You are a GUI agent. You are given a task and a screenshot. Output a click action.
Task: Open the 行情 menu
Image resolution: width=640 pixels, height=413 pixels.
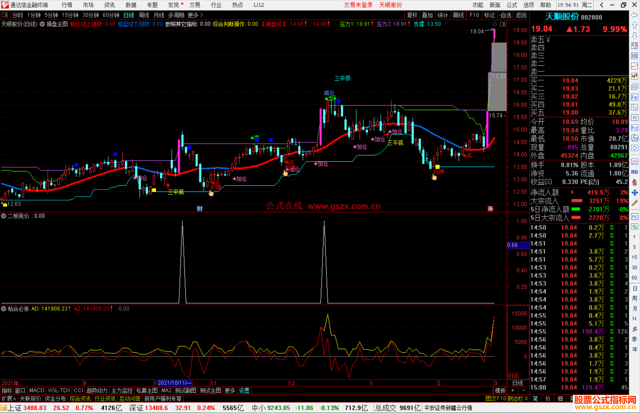click(67, 5)
